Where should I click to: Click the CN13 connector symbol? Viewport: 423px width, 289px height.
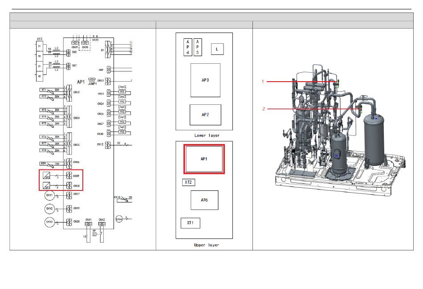click(x=108, y=81)
